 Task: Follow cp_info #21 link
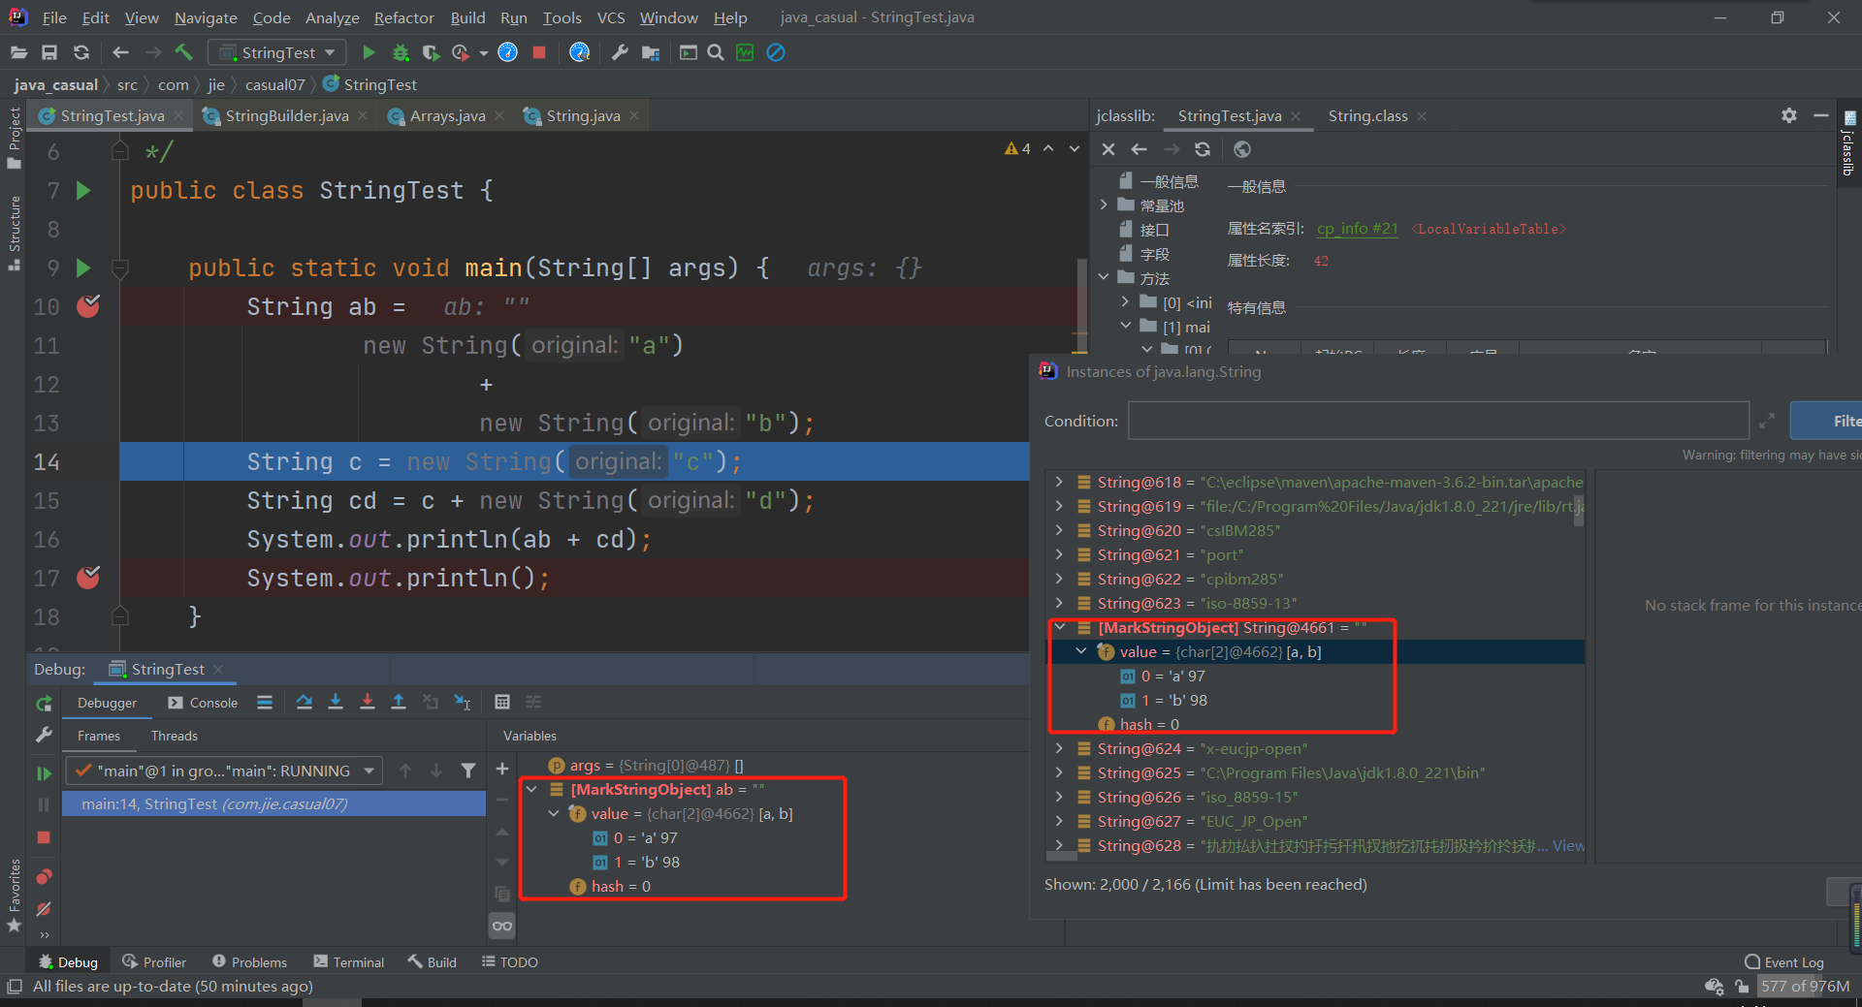(x=1357, y=229)
